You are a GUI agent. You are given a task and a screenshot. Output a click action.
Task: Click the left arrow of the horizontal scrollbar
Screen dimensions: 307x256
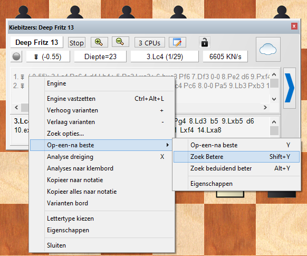coord(16,107)
